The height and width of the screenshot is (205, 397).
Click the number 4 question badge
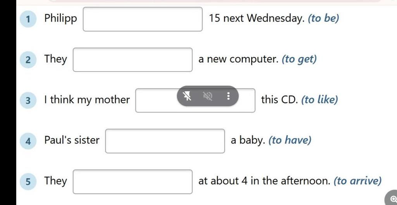coord(28,141)
